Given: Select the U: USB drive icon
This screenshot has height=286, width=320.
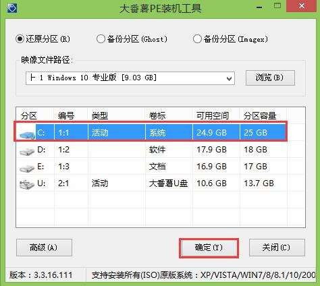Looking at the screenshot, I should pyautogui.click(x=27, y=185).
